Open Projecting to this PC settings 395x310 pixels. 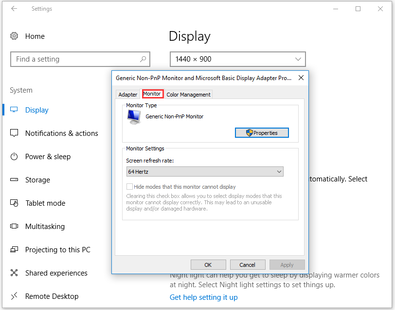[x=58, y=250]
